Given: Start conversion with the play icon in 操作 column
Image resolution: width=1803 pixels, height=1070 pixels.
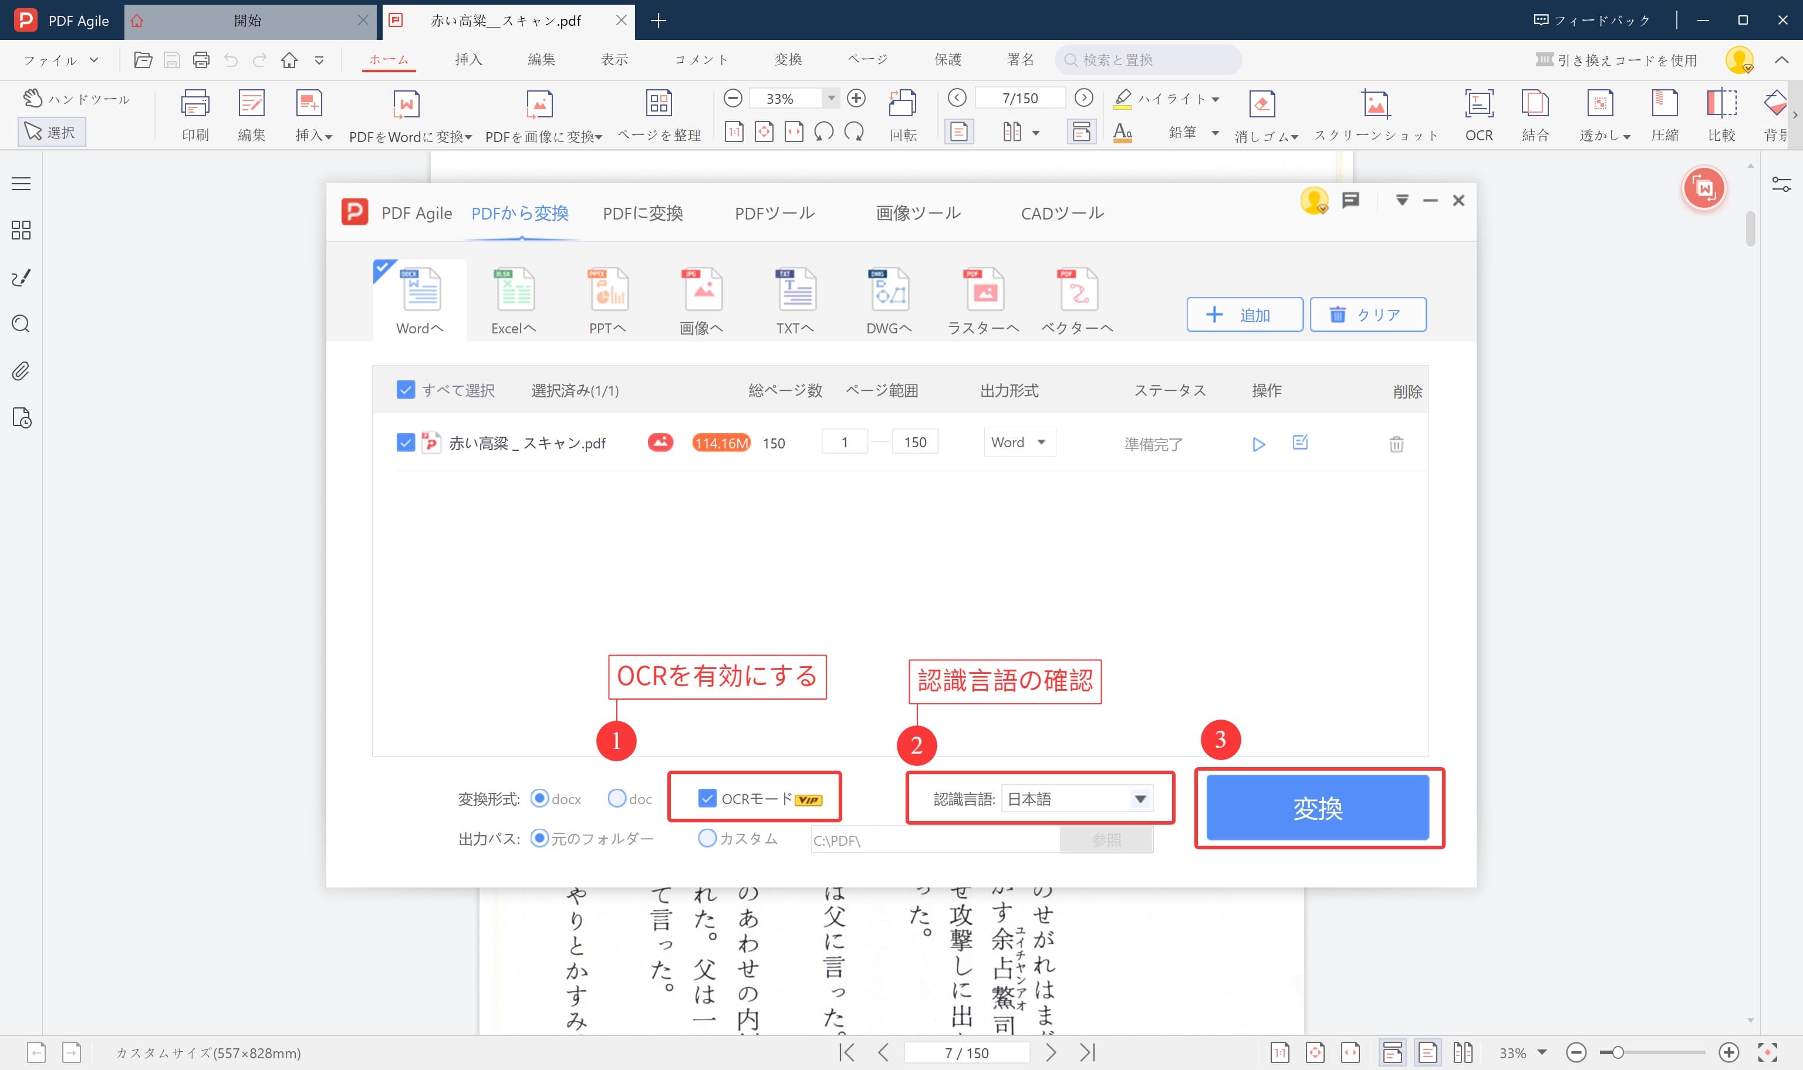Looking at the screenshot, I should (x=1259, y=444).
